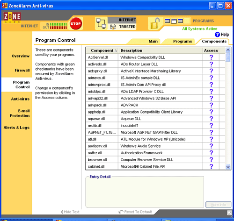234x221 pixels.
Task: Change access for audiosrv.dll
Action: coord(211,146)
